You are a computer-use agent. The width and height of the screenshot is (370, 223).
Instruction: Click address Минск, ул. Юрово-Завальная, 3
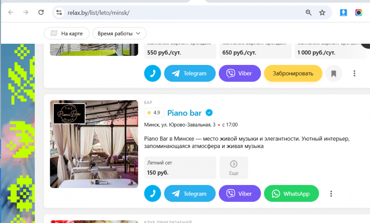(180, 125)
